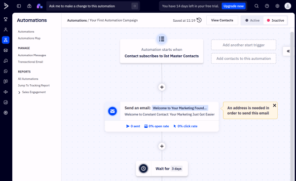Open the user profile avatar
Image resolution: width=296 pixels, height=181 pixels.
[x=288, y=6]
